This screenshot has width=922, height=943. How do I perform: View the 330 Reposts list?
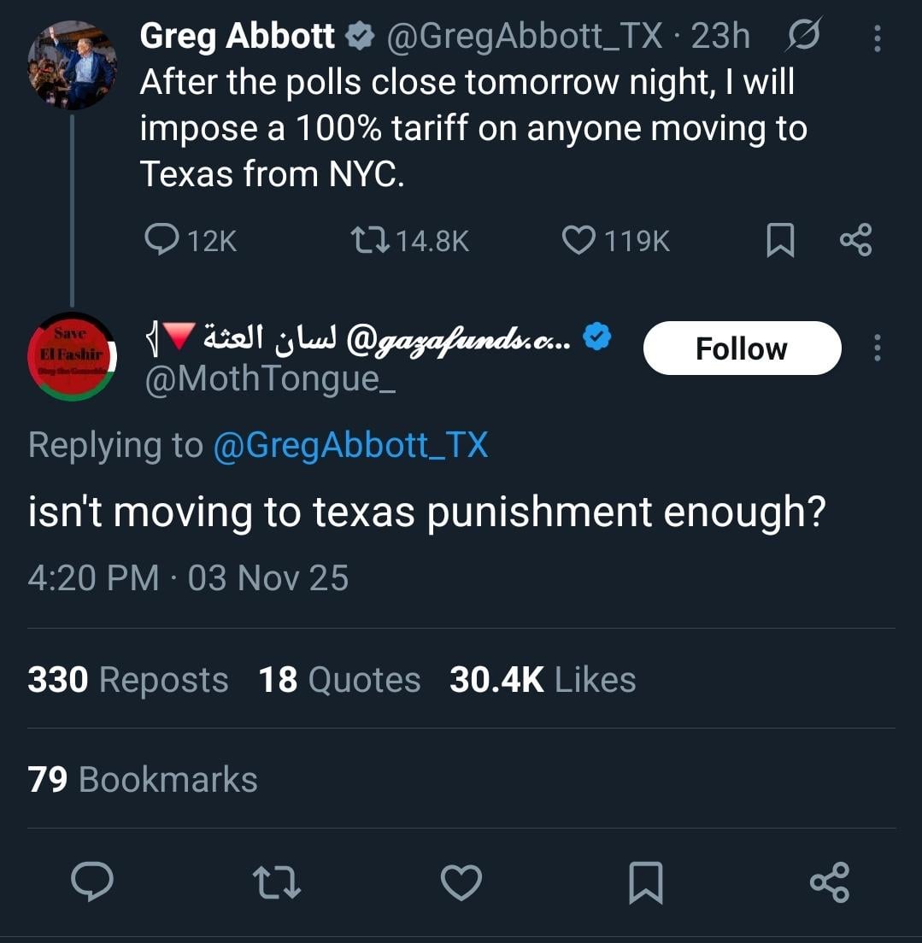[128, 680]
